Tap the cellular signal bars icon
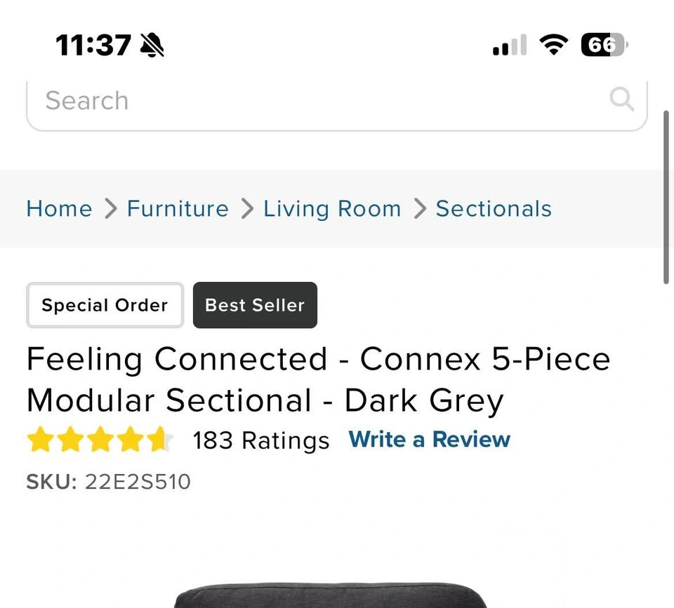674x608 pixels. pyautogui.click(x=510, y=45)
